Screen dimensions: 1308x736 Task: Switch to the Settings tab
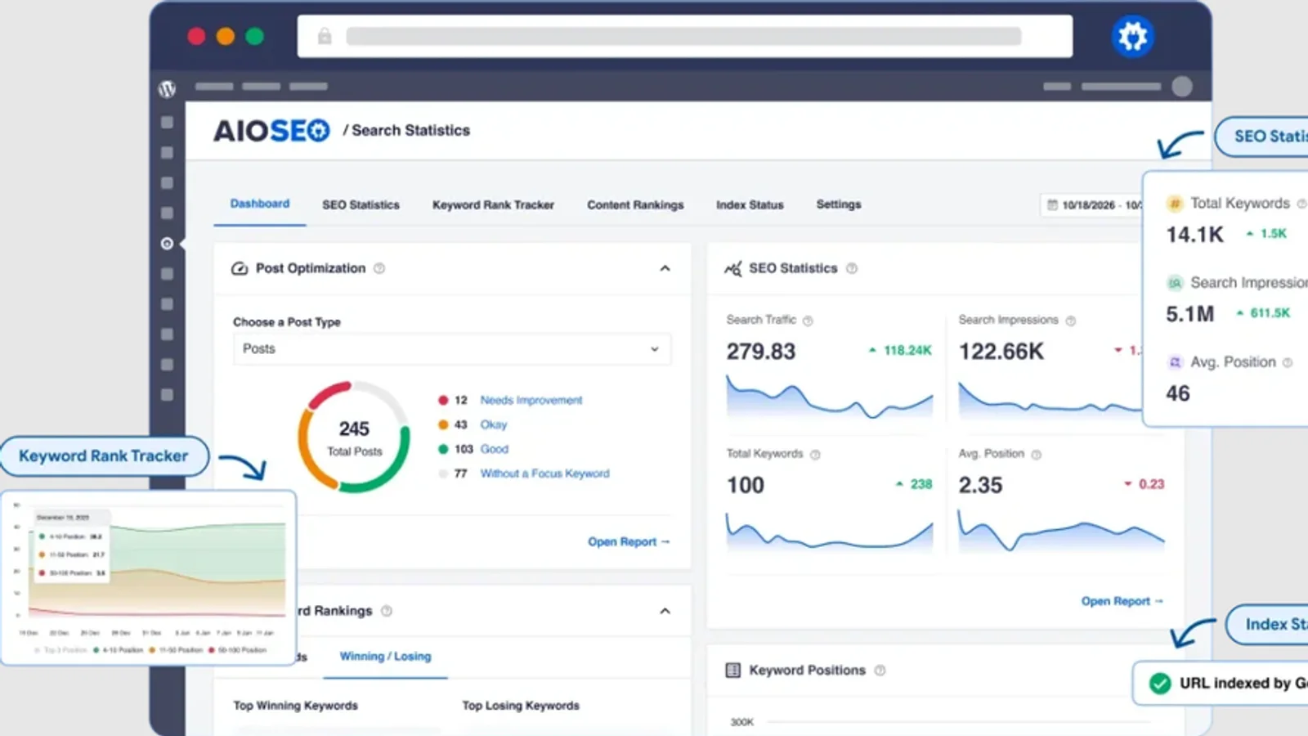pyautogui.click(x=839, y=204)
